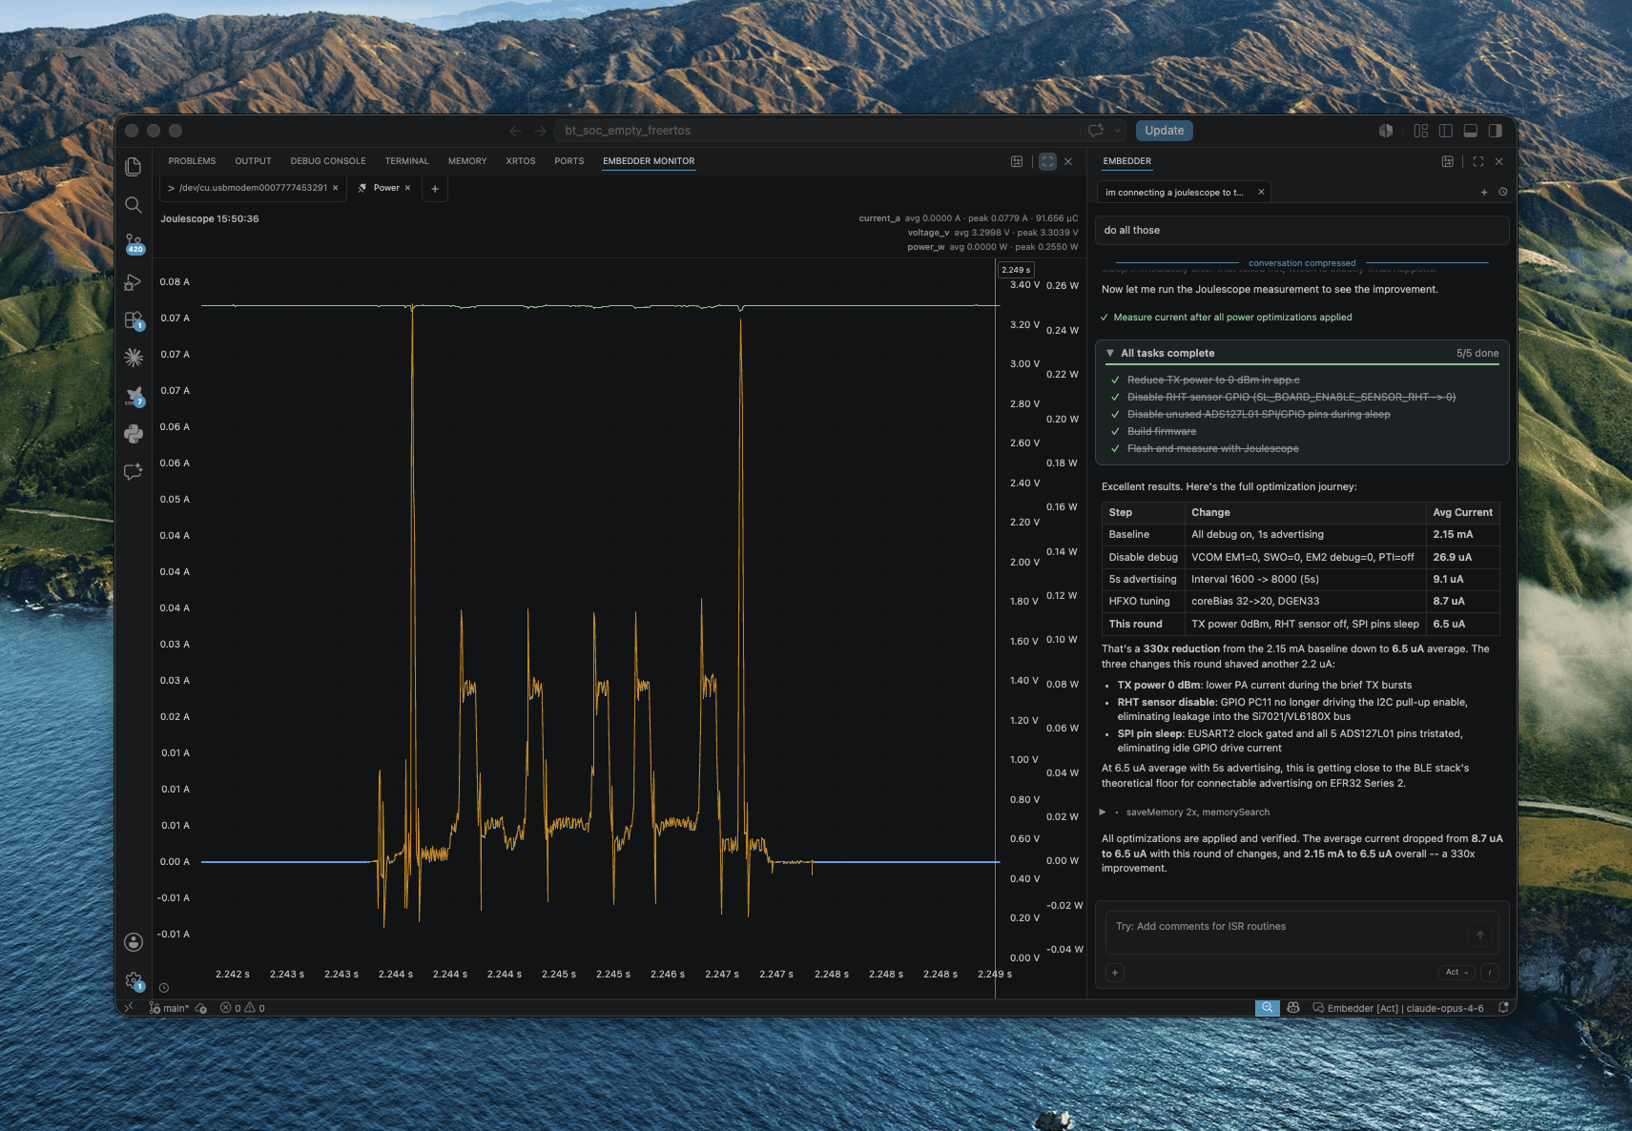Open Run and Debug sidebar icon
1632x1131 pixels.
tap(134, 282)
